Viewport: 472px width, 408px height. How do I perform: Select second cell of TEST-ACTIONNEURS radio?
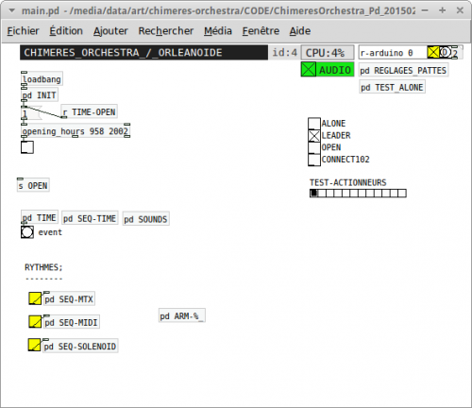point(322,193)
